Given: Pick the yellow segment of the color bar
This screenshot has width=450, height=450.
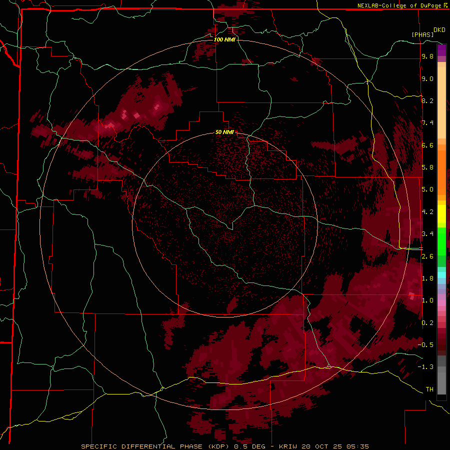Looking at the screenshot, I should point(441,214).
